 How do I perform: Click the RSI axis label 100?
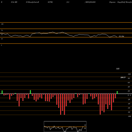(x=2, y=24)
